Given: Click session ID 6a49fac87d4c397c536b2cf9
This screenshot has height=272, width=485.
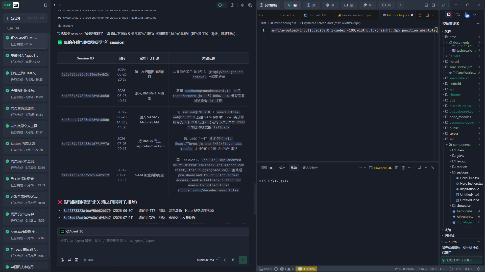Looking at the screenshot, I should click(x=85, y=175).
